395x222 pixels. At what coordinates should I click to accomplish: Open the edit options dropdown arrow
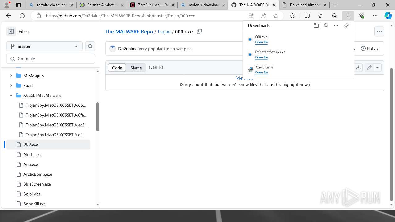click(x=377, y=68)
